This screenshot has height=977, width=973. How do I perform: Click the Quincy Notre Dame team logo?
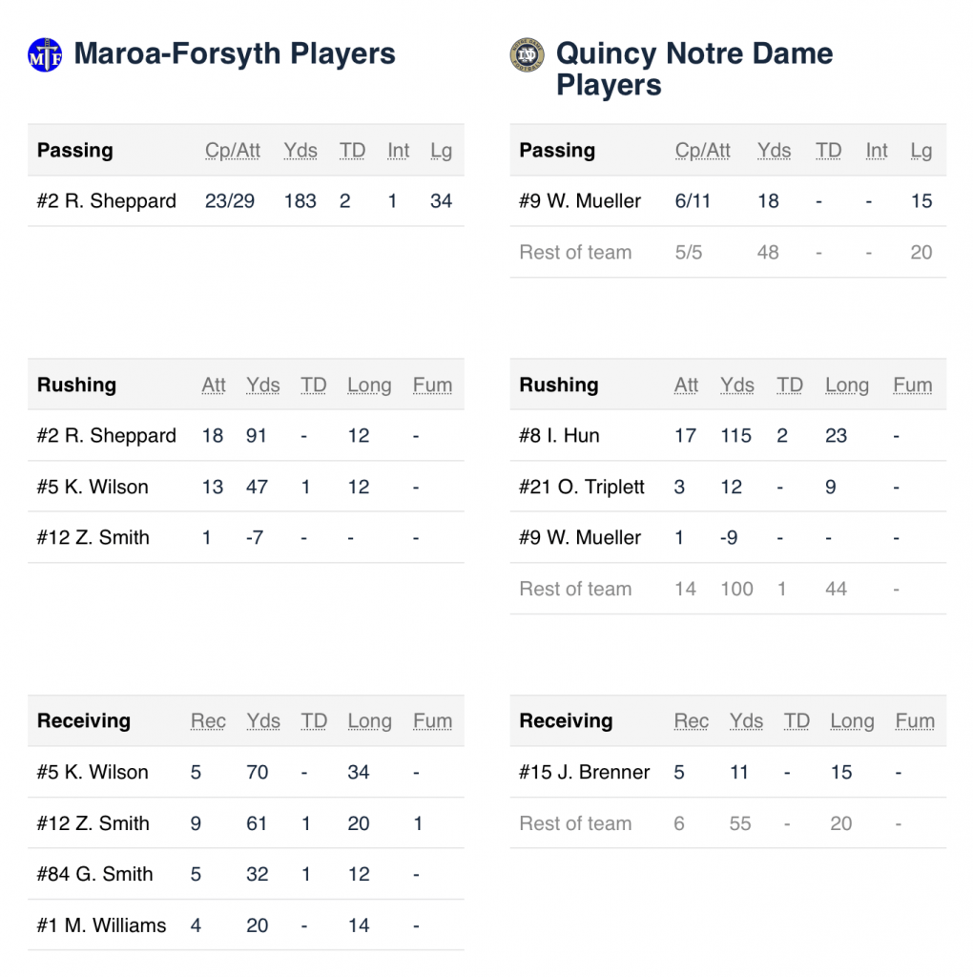[x=527, y=54]
